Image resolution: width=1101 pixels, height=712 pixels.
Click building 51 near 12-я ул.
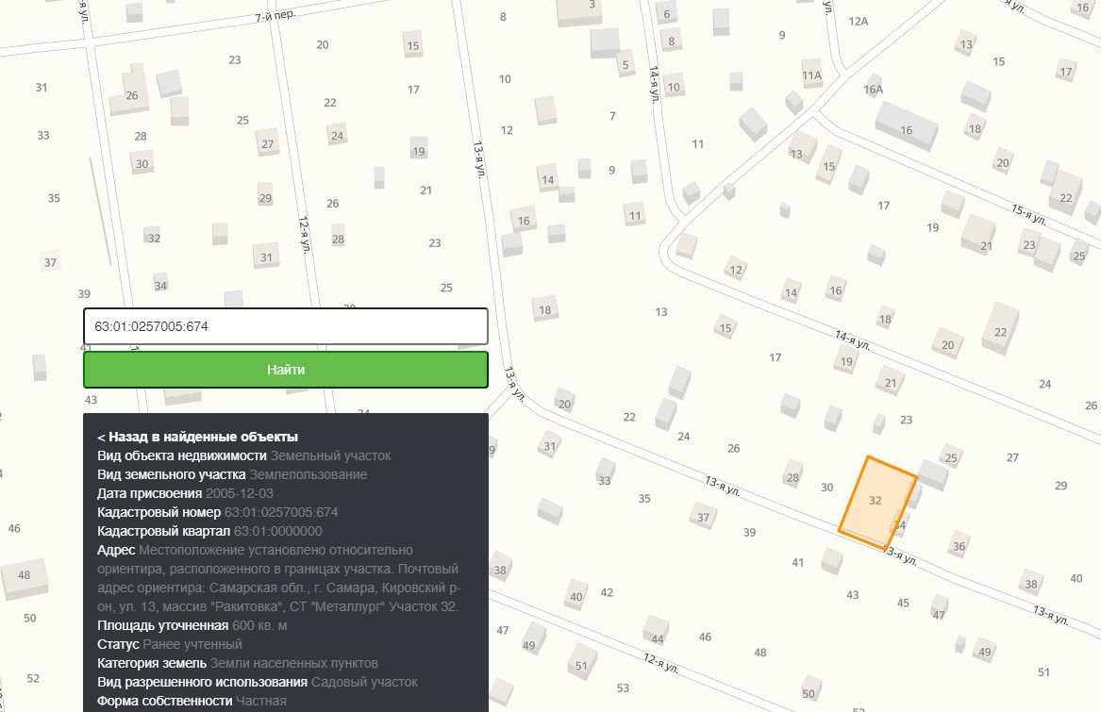[x=582, y=664]
